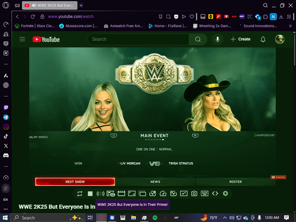Viewport: 296px width, 222px height.
Task: Open YouTube notifications bell
Action: (263, 39)
